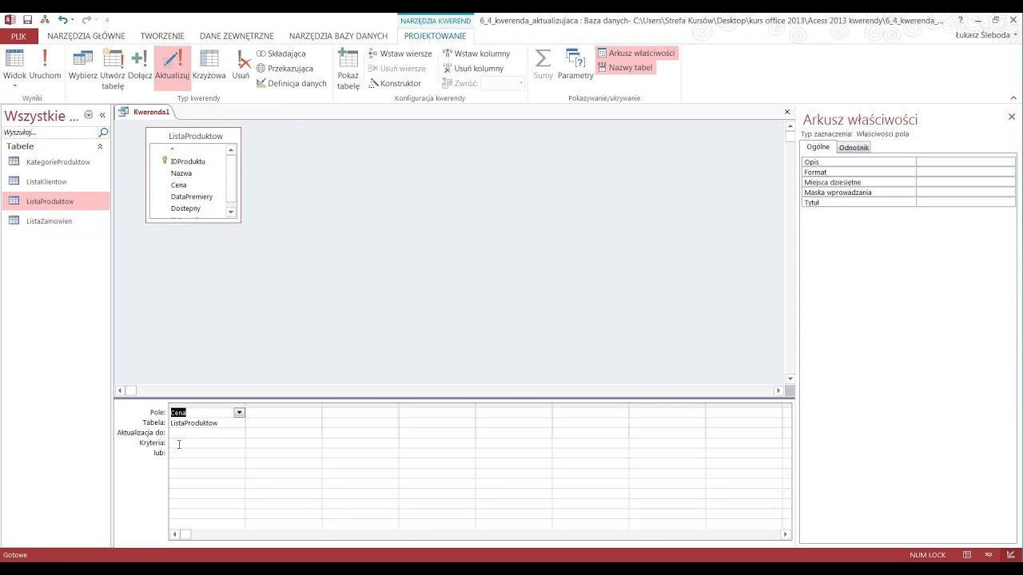Collapse the navigation pane with chevrons

pyautogui.click(x=102, y=115)
